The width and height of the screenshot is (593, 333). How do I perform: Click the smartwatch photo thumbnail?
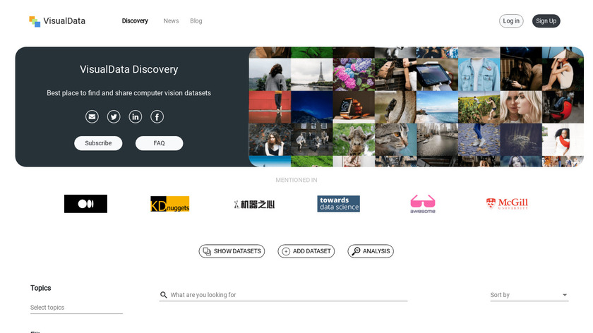354,107
